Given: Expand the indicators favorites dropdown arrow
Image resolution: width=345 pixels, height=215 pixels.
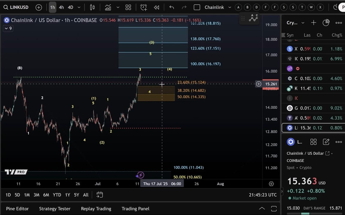Looking at the screenshot, I should click(118, 7).
